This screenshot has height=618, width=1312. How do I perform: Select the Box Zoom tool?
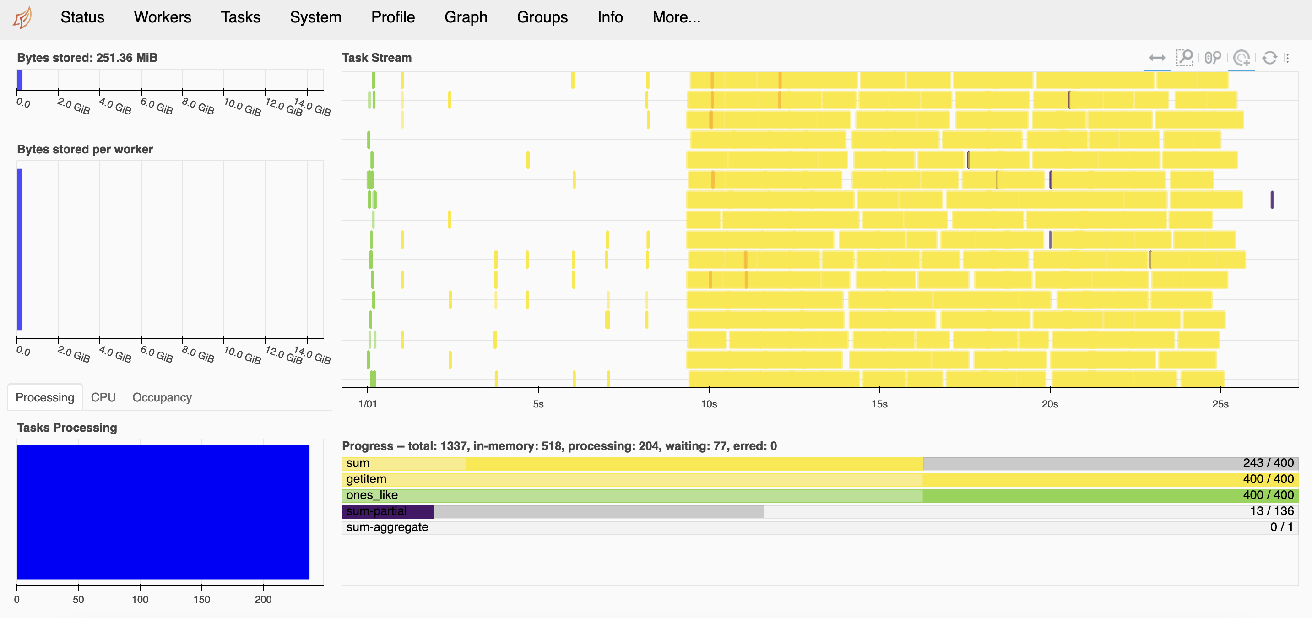[x=1185, y=58]
